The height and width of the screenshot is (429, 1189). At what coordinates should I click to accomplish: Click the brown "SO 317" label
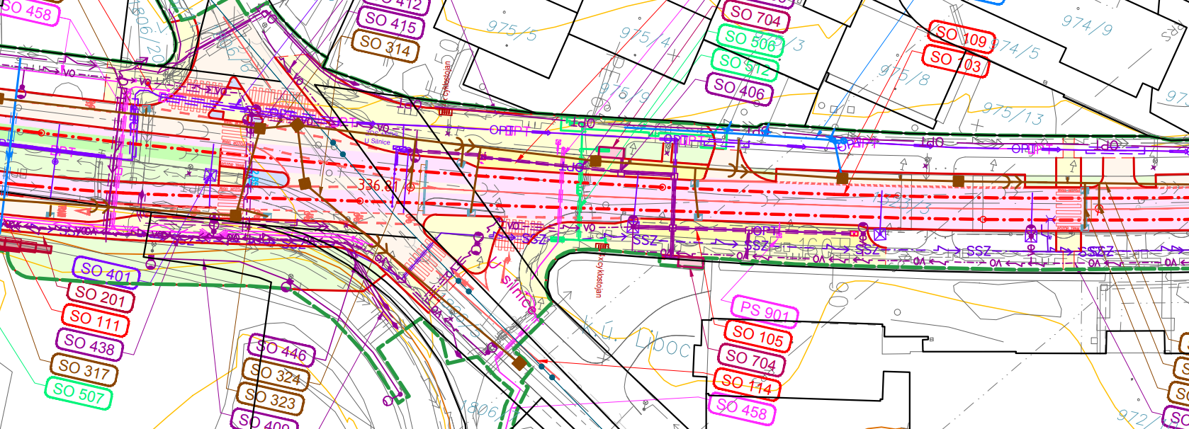click(84, 369)
